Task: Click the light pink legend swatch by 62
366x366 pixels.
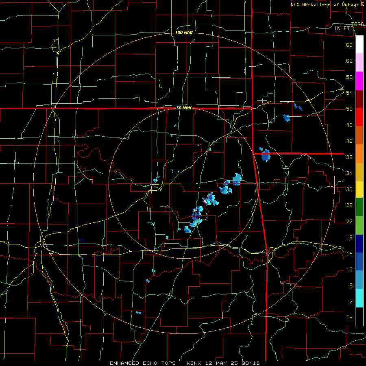Action: coord(359,63)
